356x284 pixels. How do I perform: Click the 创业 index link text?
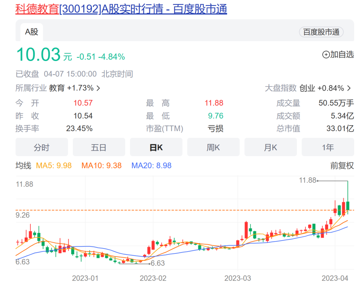click(307, 88)
